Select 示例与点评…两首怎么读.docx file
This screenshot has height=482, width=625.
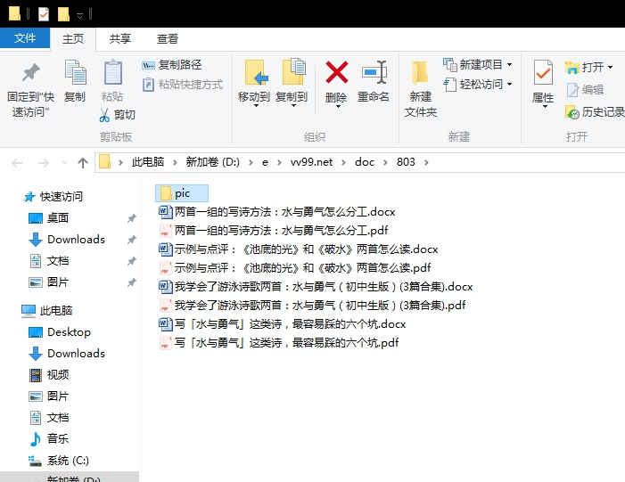(x=298, y=249)
